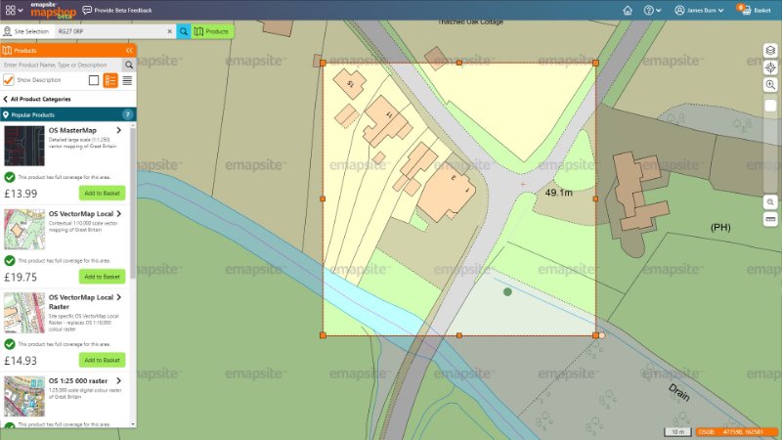Open OS 1:25 000 raster thumbnail
Screen dimensions: 782x440
tap(24, 396)
